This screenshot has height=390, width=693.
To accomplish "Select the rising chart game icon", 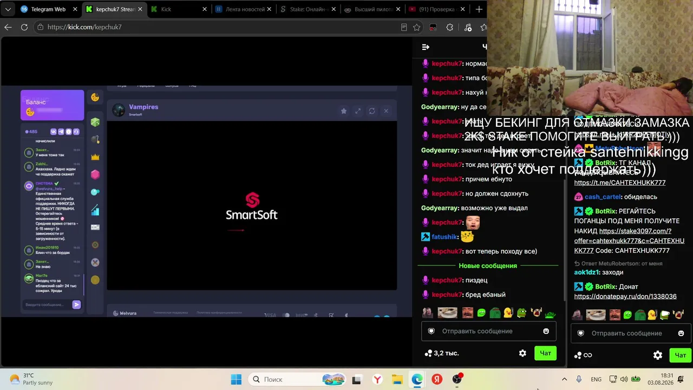I will [95, 210].
